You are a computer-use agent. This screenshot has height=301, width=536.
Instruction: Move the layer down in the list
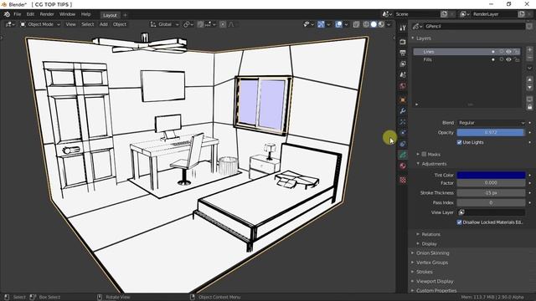[x=529, y=87]
